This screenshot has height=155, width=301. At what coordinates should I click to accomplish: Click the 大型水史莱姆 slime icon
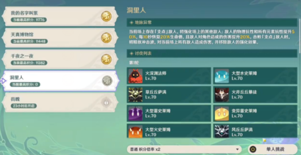click(x=222, y=76)
